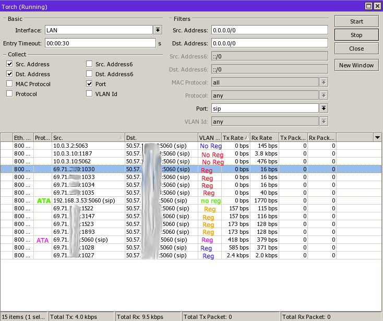Select the row with source port 1028
The width and height of the screenshot is (383, 321).
pos(190,247)
